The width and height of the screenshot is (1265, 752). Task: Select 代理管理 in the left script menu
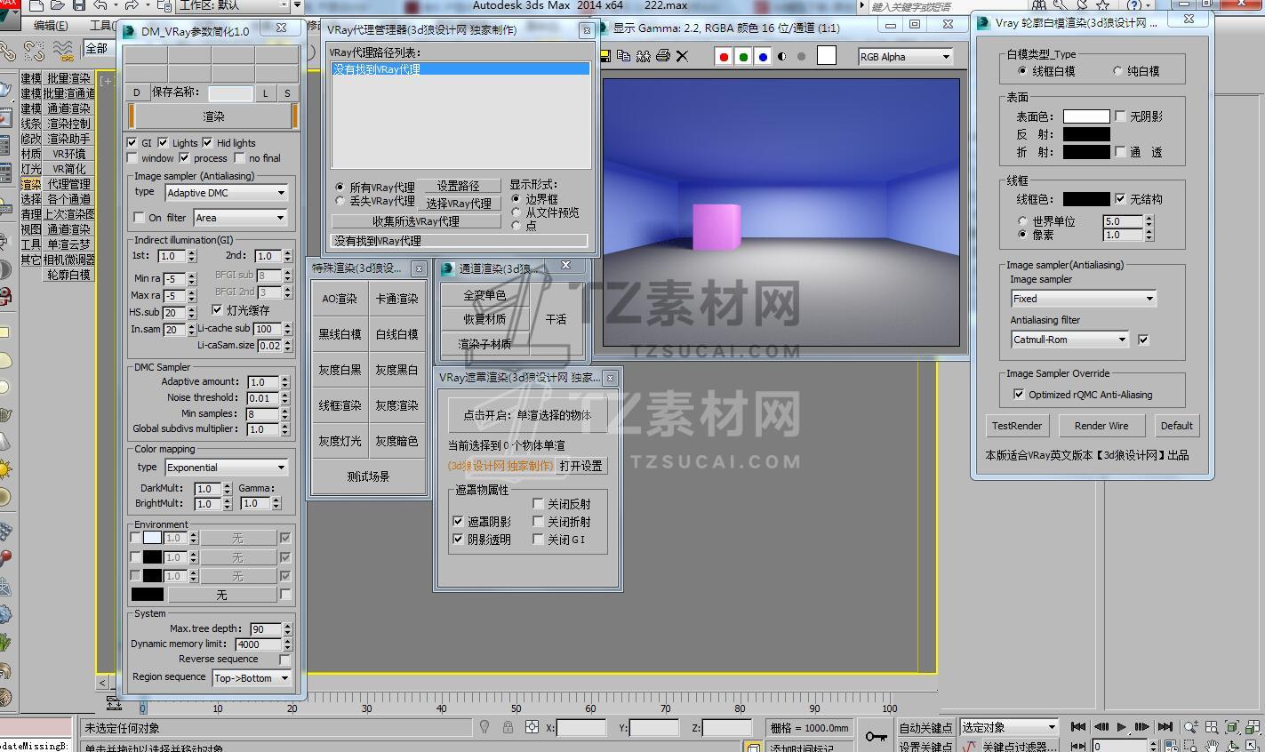[x=68, y=184]
